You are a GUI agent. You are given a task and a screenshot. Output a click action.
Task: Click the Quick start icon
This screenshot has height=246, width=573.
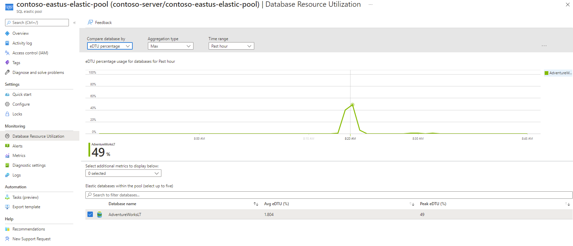tap(7, 94)
